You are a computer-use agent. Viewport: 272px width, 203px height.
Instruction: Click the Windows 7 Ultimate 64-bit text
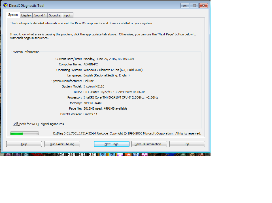pos(113,70)
